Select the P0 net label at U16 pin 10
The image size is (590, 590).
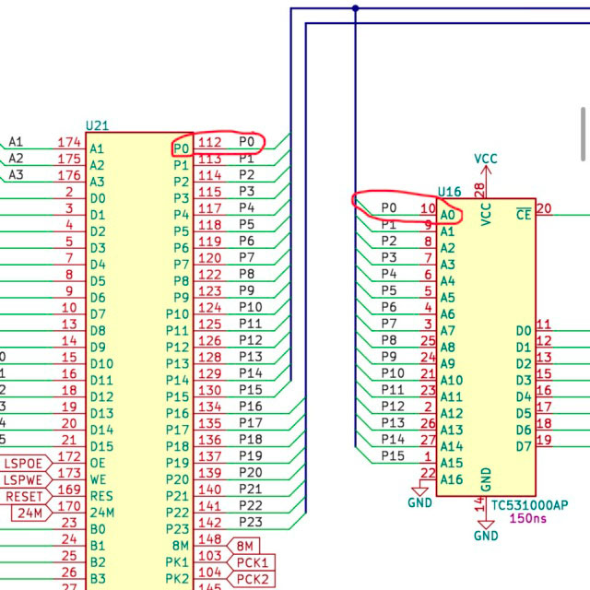(389, 207)
